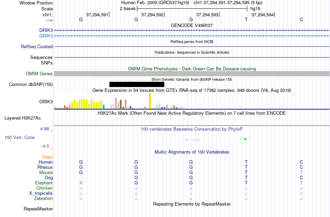Click the Window Position label
Viewport: 330px width, 217px height.
[x=36, y=3]
